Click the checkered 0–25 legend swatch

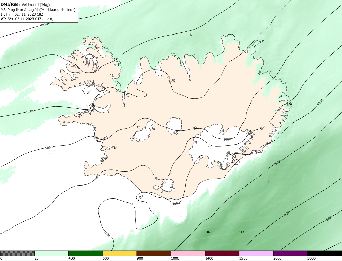pyautogui.click(x=17, y=253)
